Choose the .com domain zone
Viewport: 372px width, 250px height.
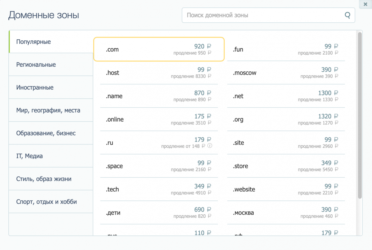pyautogui.click(x=159, y=49)
